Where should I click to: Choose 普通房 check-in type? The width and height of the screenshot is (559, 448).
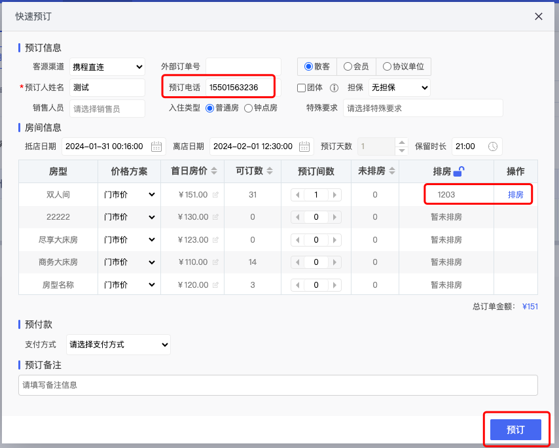pos(210,109)
